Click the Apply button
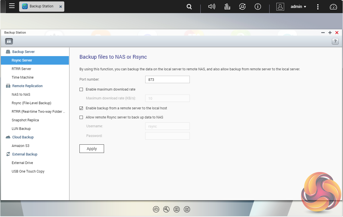Viewport: 343px width, 217px height. [x=91, y=149]
